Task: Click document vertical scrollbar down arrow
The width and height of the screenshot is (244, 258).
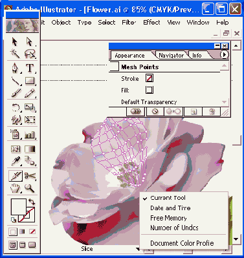Action: click(236, 239)
